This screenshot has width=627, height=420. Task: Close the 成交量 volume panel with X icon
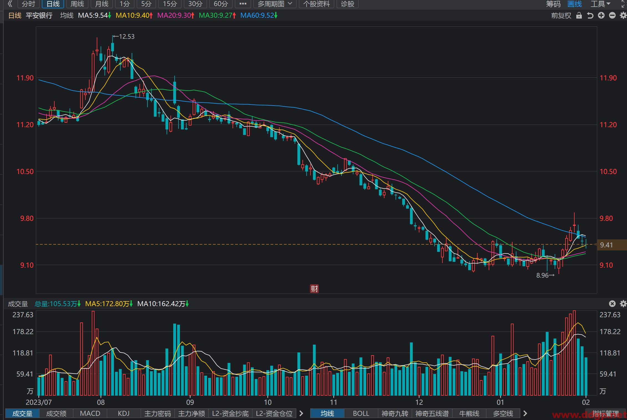tap(612, 304)
